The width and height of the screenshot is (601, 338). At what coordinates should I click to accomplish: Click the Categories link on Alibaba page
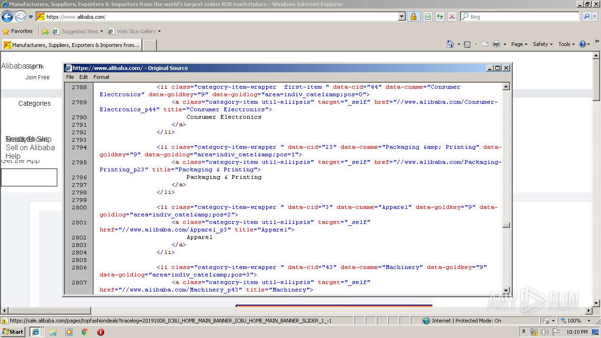tap(34, 103)
